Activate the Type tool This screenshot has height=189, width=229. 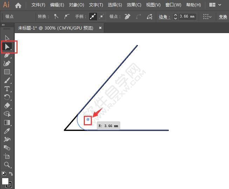pyautogui.click(x=7, y=89)
